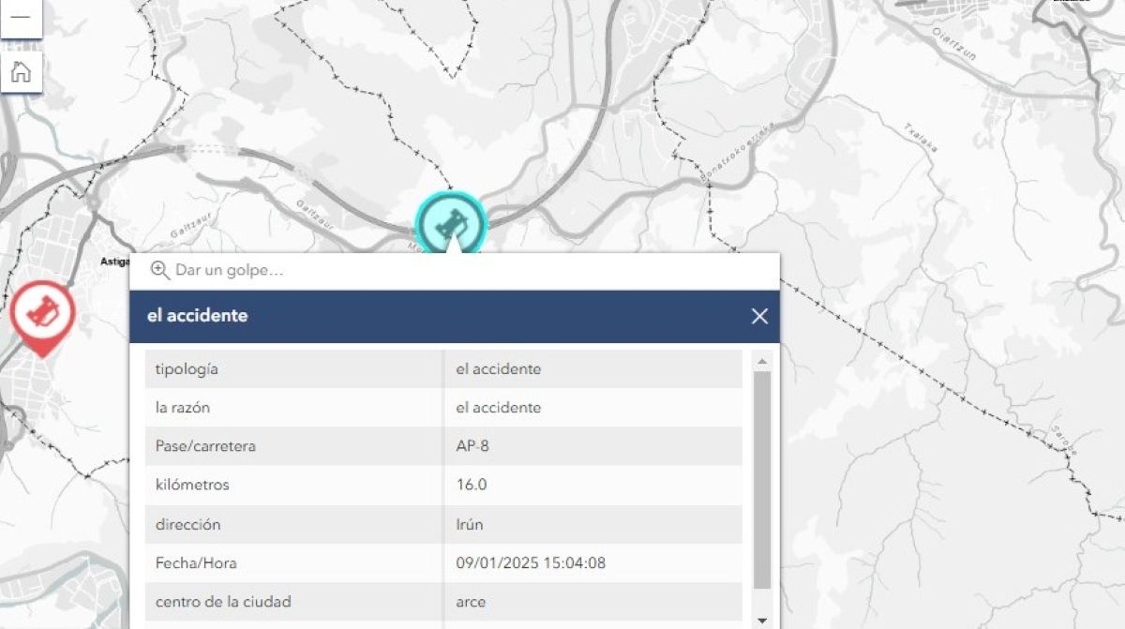Click the popup scrollbar up arrow

762,361
